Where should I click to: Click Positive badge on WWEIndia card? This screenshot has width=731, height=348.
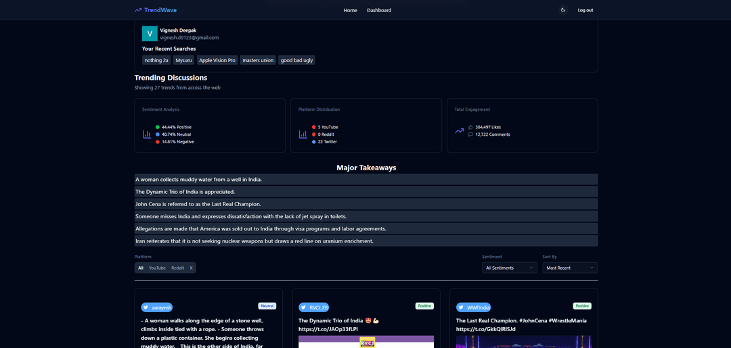click(582, 306)
